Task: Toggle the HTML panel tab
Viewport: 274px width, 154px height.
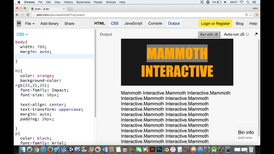Action: 99,24
